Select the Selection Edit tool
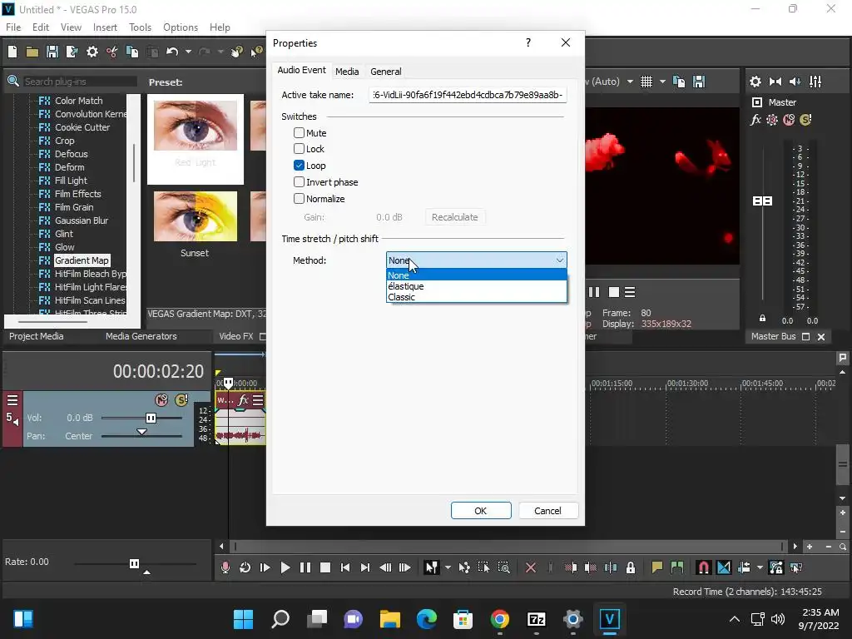This screenshot has height=639, width=852. [x=483, y=567]
